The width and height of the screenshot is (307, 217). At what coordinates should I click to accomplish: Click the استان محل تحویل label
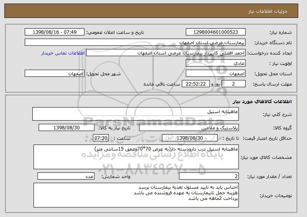pyautogui.click(x=273, y=74)
